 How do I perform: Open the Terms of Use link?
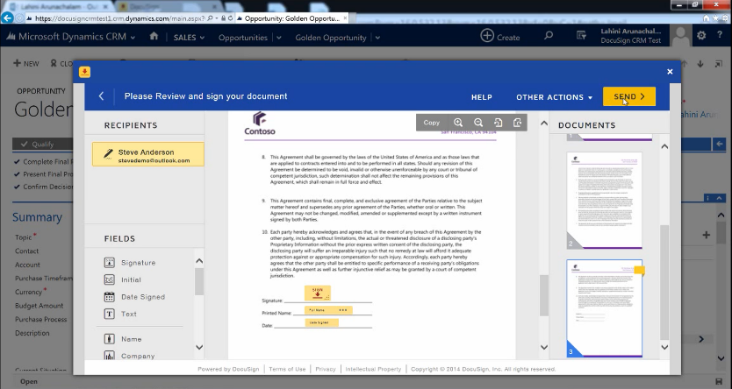tap(287, 369)
